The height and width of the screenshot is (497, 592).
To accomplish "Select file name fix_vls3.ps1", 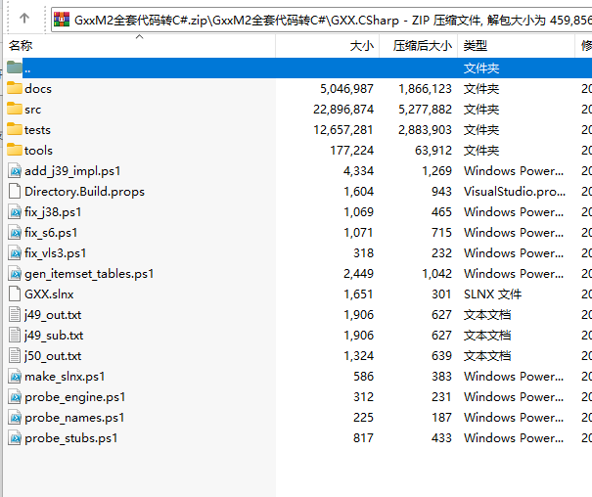I will (55, 253).
